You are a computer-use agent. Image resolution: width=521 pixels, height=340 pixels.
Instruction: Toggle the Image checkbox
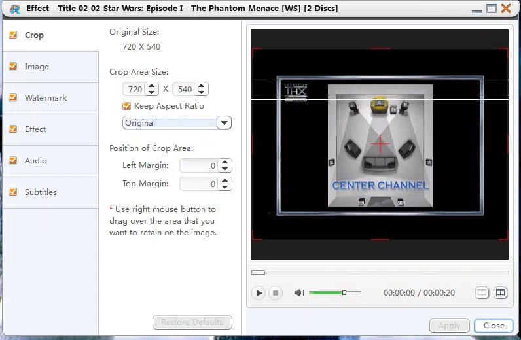13,66
